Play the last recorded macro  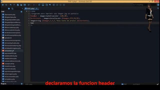pos(60,5)
